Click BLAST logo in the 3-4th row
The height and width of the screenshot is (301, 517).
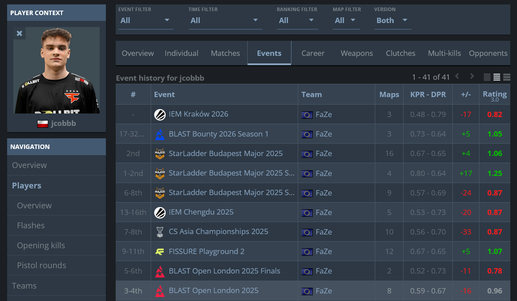click(x=160, y=291)
